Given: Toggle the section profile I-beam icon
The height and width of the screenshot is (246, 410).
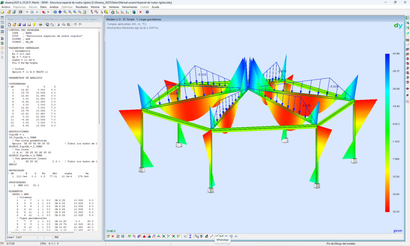Looking at the screenshot, I should coord(190,236).
